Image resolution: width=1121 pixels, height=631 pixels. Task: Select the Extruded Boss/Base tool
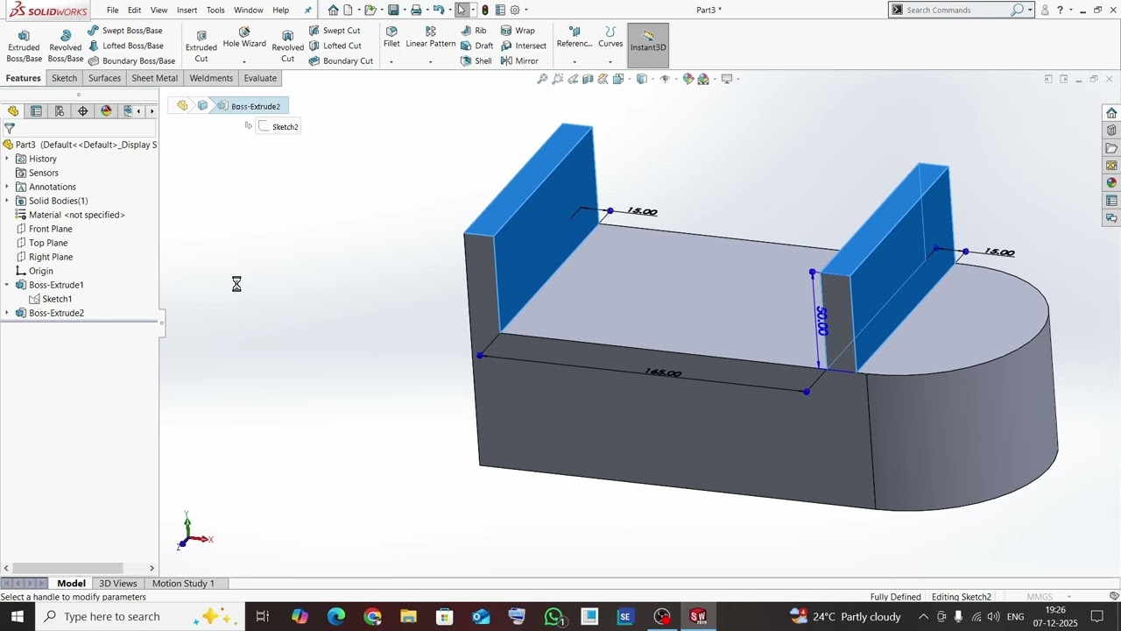[24, 46]
